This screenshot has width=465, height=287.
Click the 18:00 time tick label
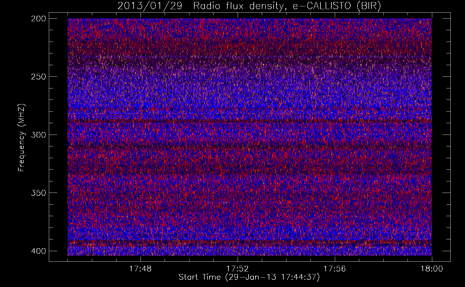tap(432, 269)
